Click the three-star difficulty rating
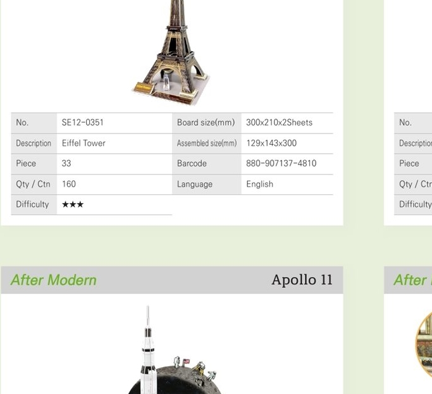The image size is (432, 394). tap(73, 204)
